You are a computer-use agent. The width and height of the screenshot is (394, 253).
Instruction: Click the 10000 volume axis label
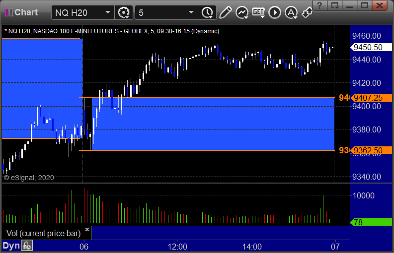tap(364, 195)
